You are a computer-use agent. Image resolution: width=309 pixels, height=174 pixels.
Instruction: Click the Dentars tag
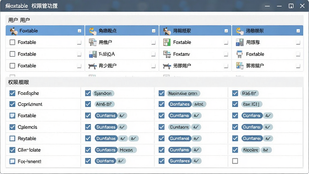point(105,161)
